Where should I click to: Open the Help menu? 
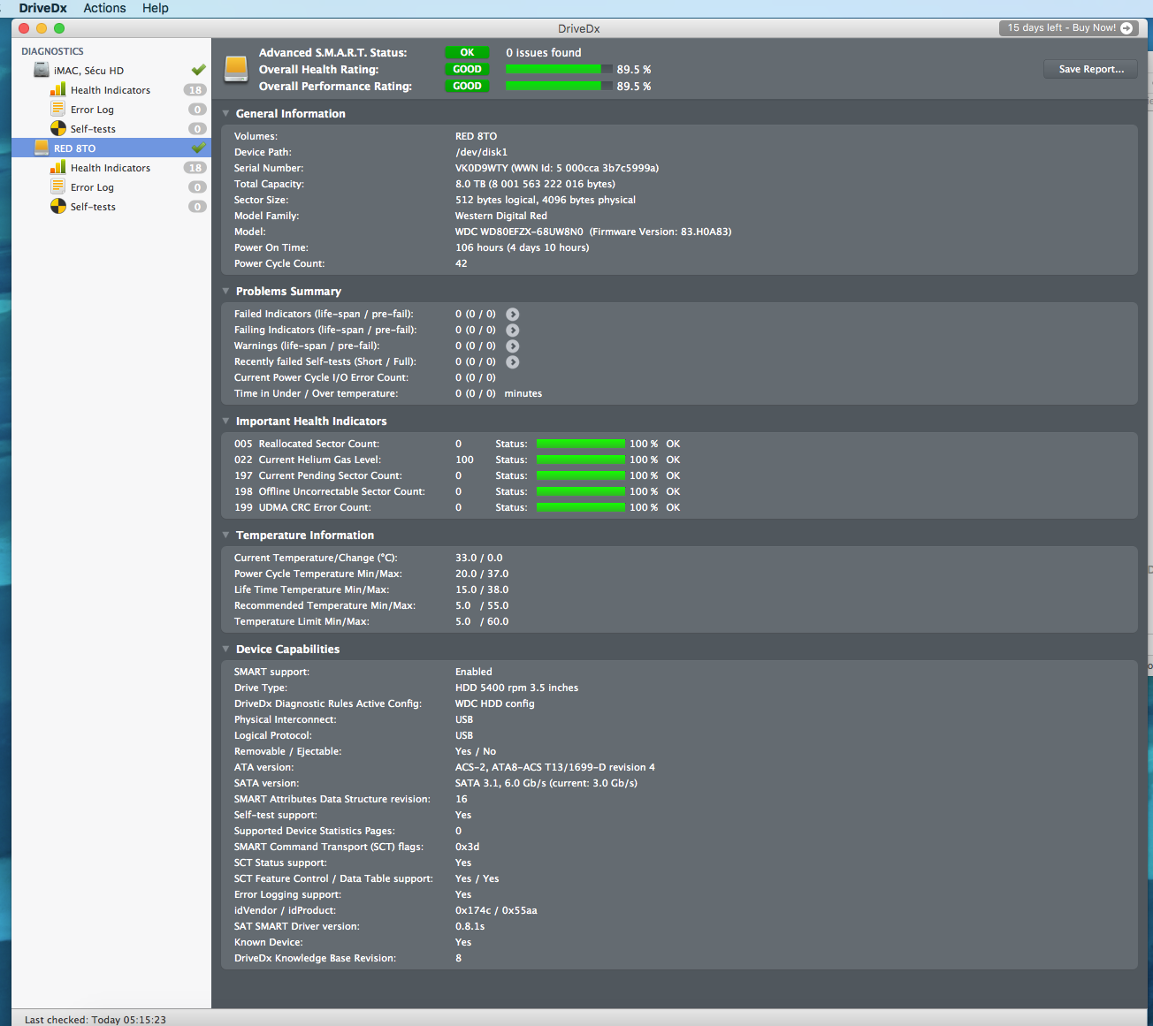156,8
